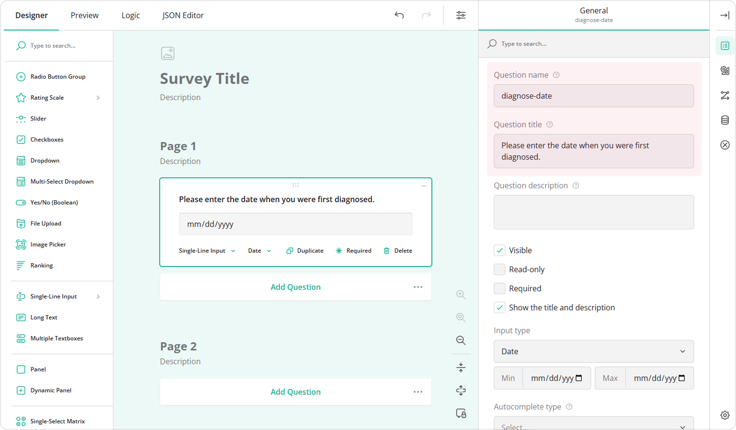The width and height of the screenshot is (736, 430).
Task: Expand Single-Line Input question type selector
Action: [x=207, y=251]
